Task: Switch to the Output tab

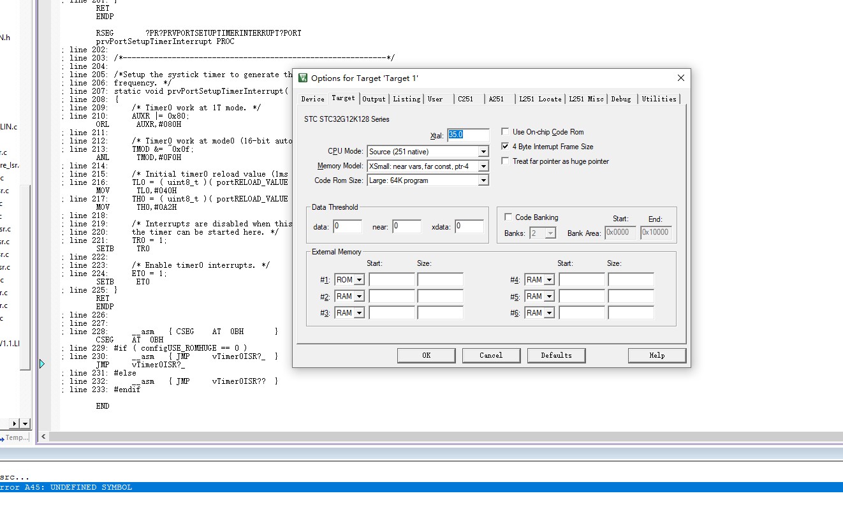Action: pyautogui.click(x=374, y=99)
